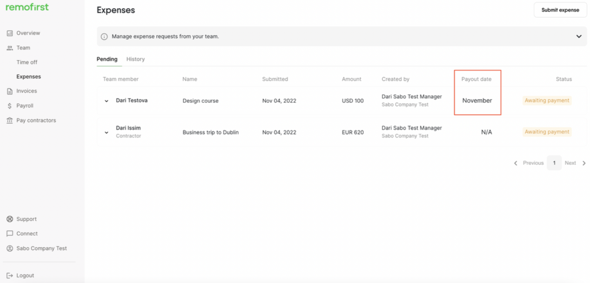The height and width of the screenshot is (283, 590).
Task: Click the Team people icon
Action: (10, 48)
